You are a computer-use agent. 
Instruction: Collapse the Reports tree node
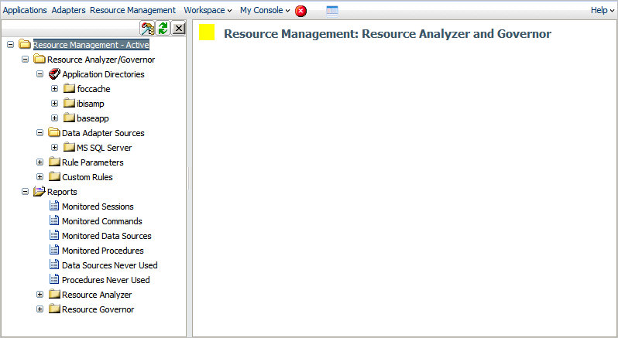point(26,192)
